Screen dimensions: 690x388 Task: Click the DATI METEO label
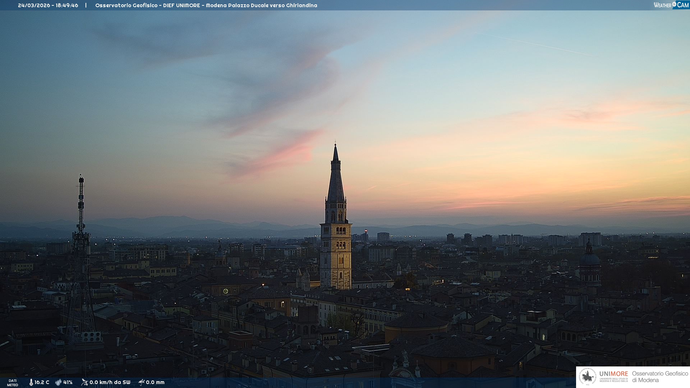click(13, 383)
